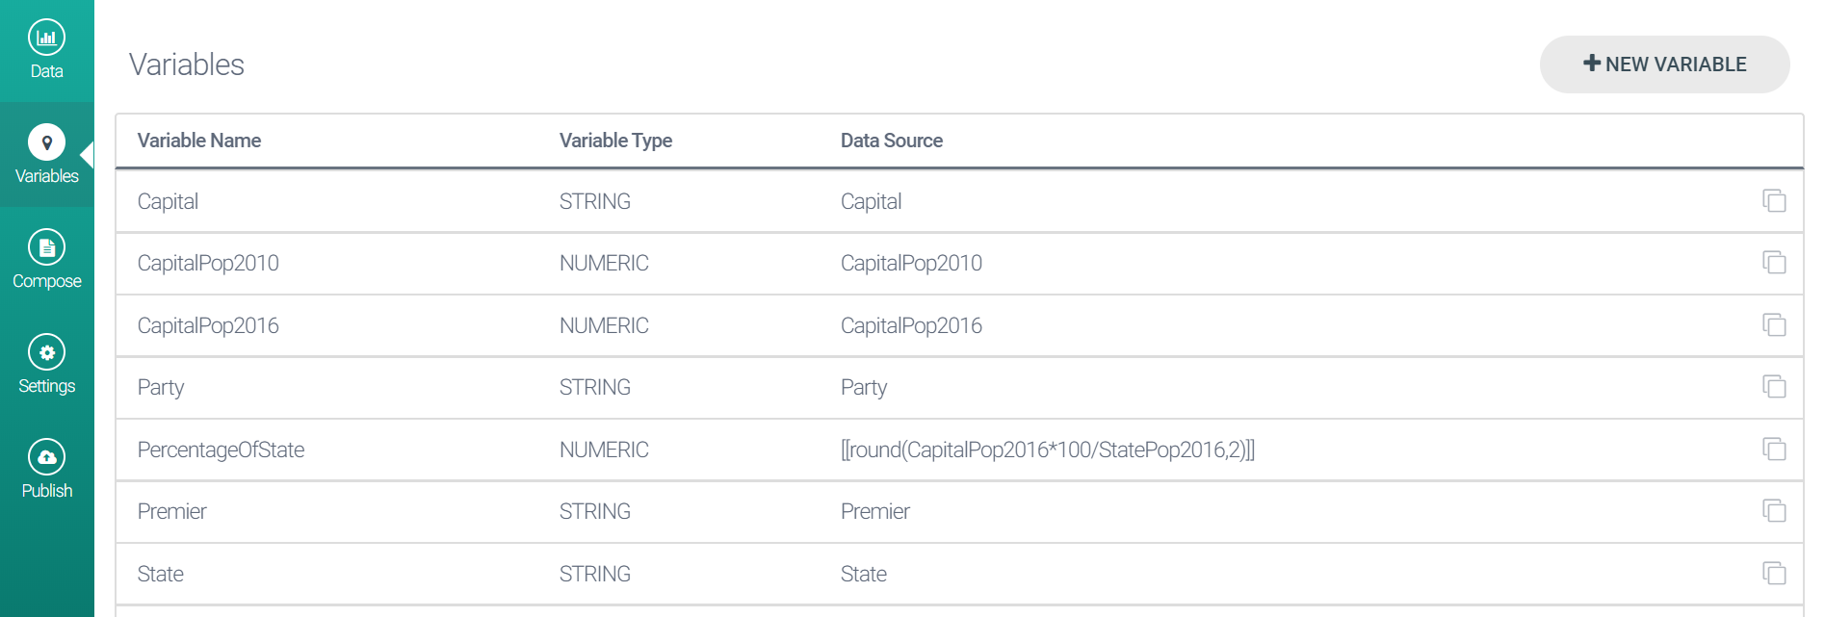The width and height of the screenshot is (1825, 617).
Task: Open the Premier variable row
Action: tap(172, 511)
